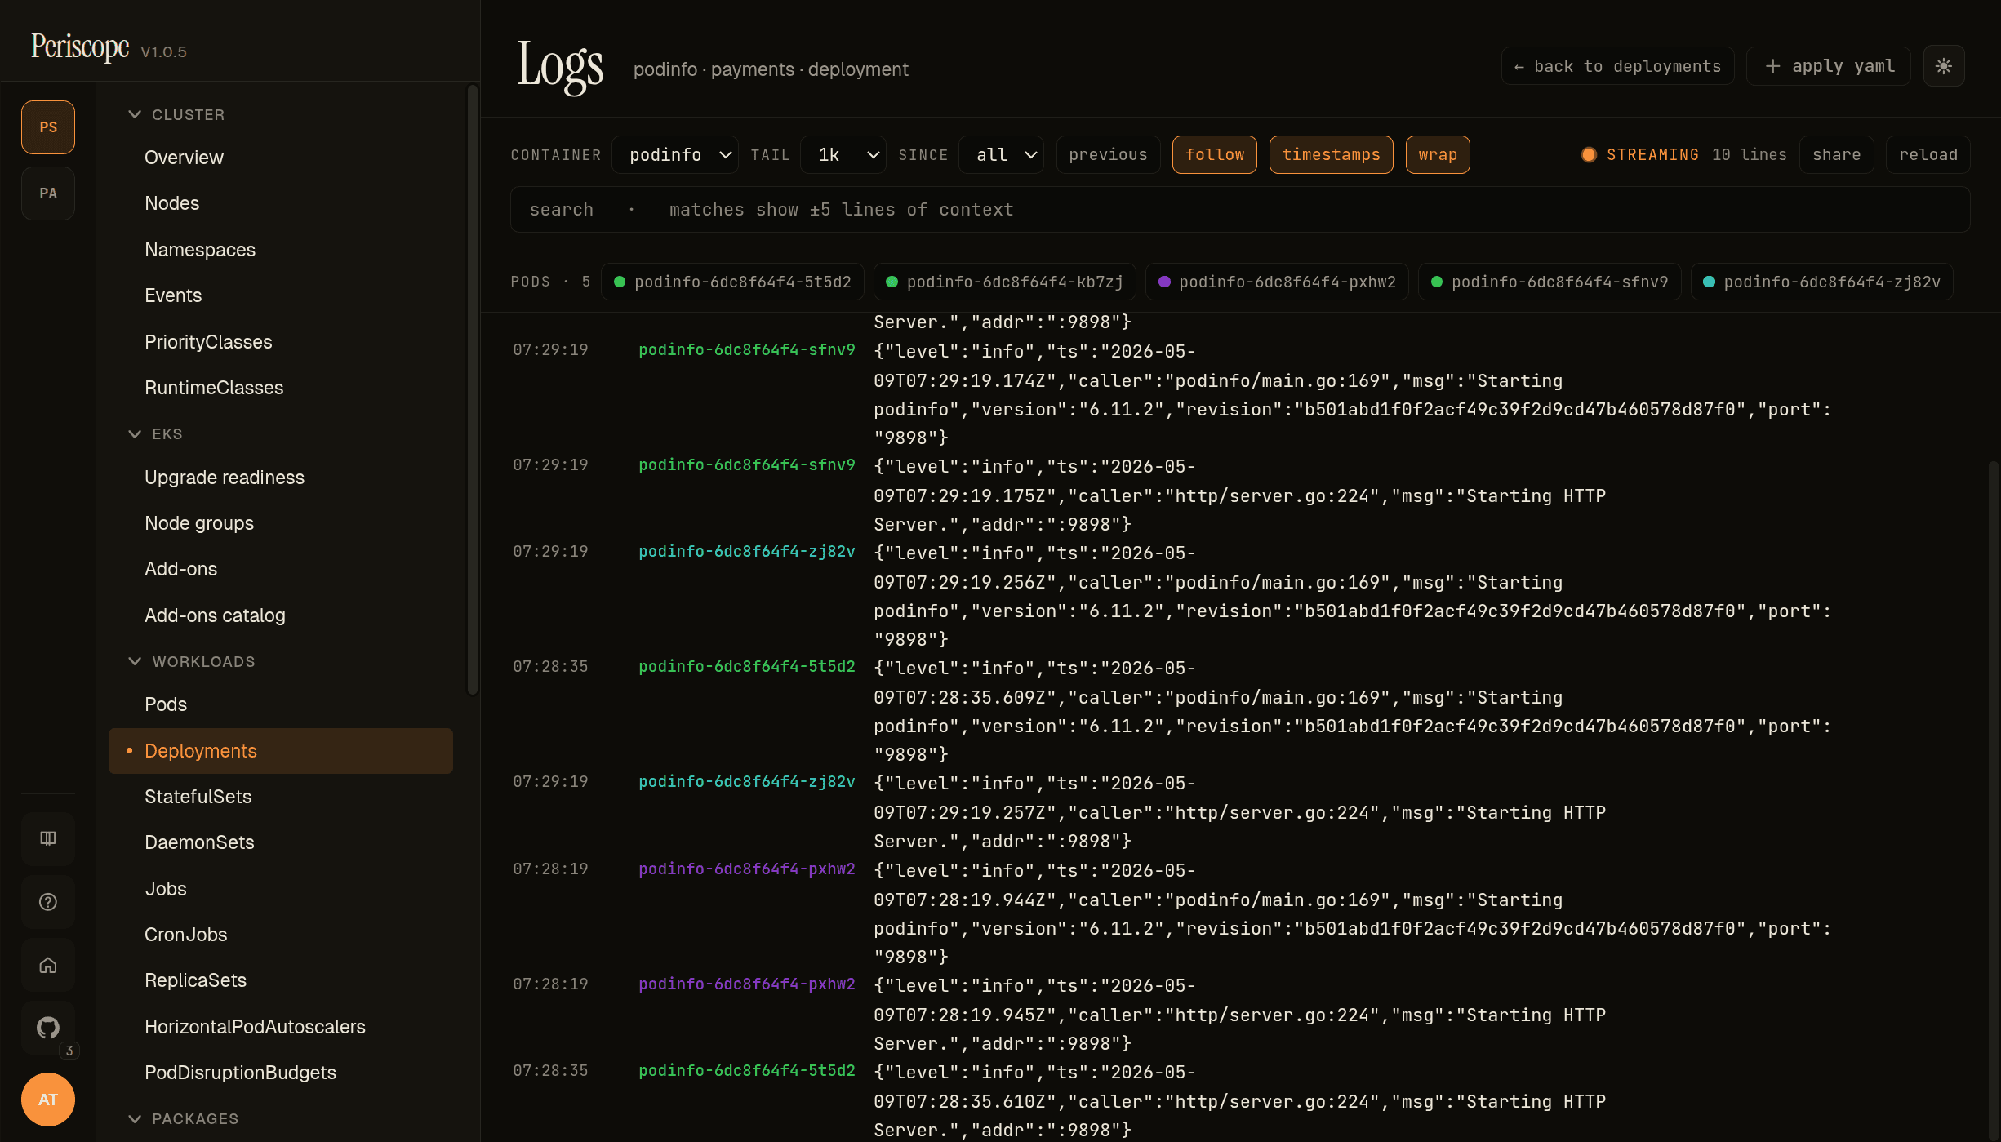Go to the home icon in left rail

48,966
